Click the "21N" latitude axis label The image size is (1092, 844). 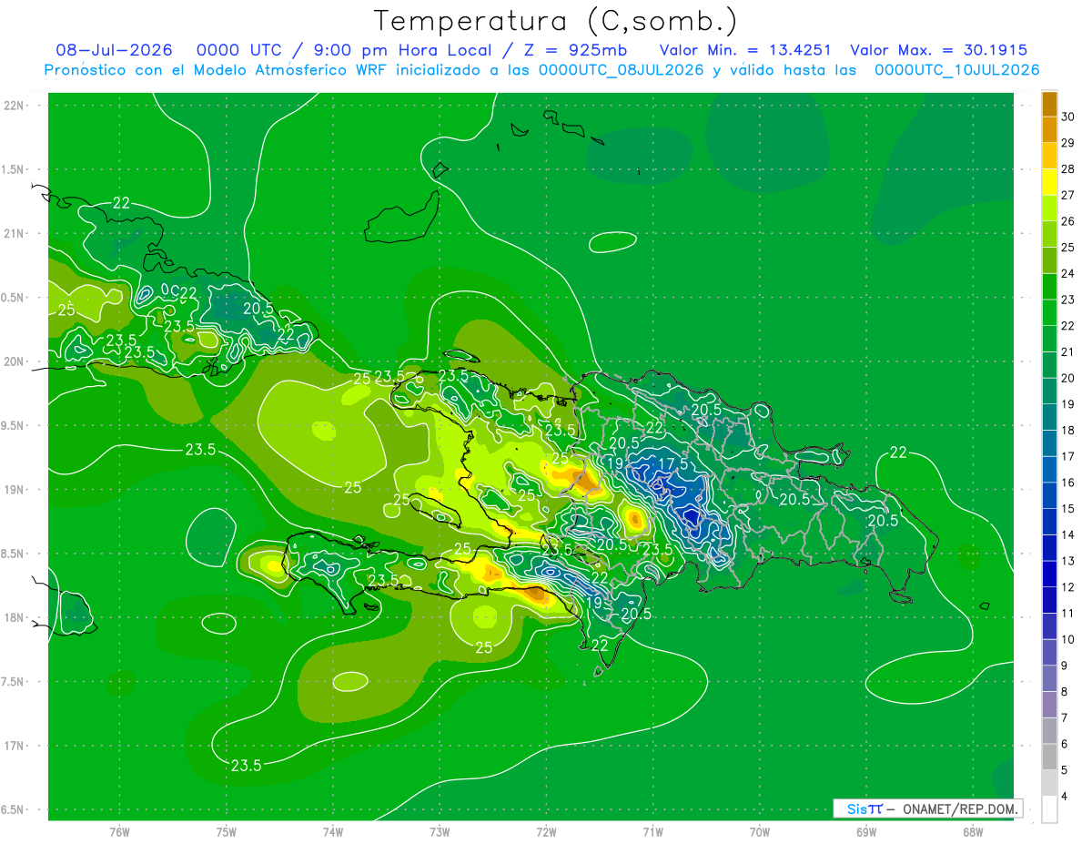(15, 233)
